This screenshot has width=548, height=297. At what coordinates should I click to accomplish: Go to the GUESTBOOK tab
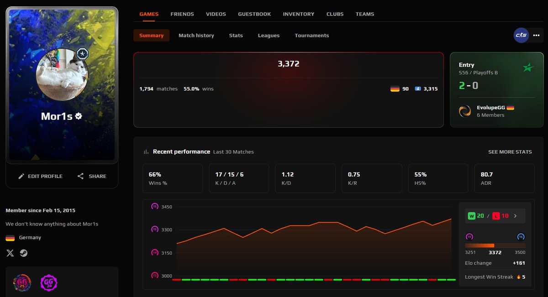254,14
